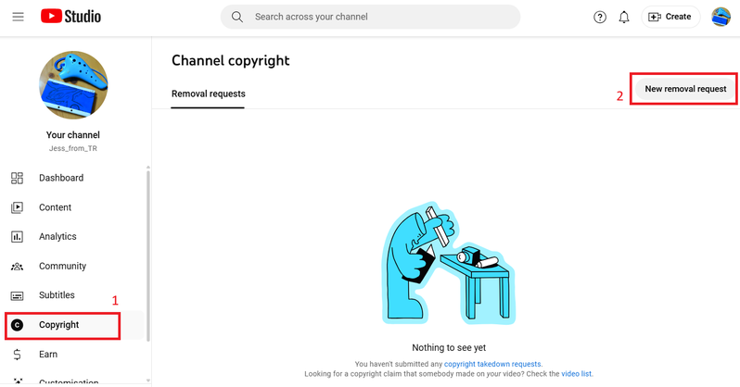Open the Help question mark icon

pyautogui.click(x=600, y=17)
